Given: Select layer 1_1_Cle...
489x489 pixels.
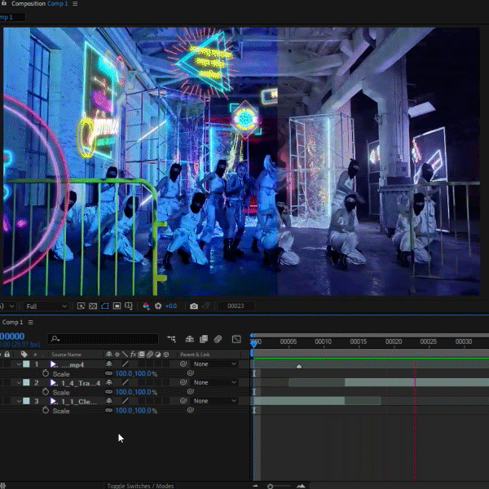Looking at the screenshot, I should click(x=78, y=401).
